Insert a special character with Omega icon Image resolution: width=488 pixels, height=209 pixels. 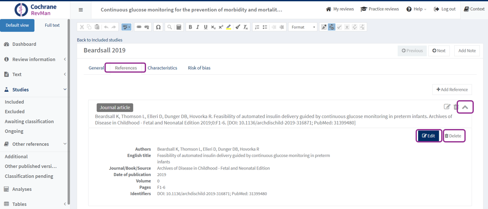coord(158,27)
